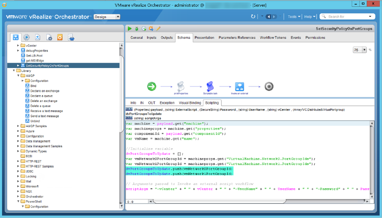This screenshot has width=382, height=218.
Task: Switch to the Exception tab
Action: pyautogui.click(x=167, y=103)
